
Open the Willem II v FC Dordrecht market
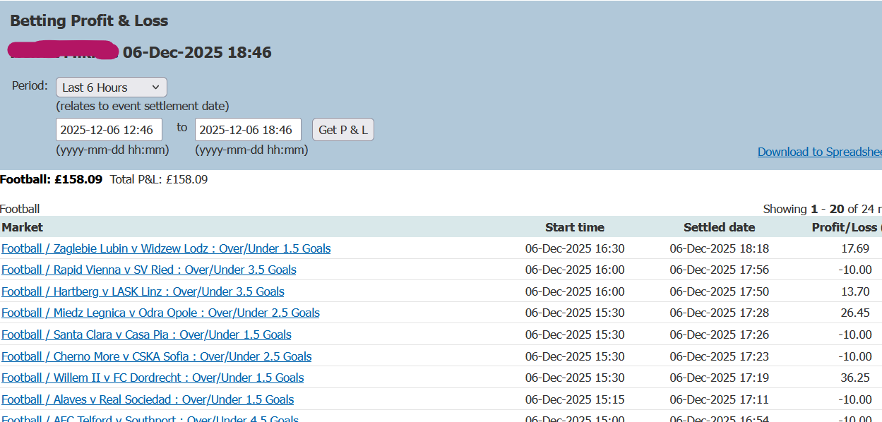coord(151,378)
